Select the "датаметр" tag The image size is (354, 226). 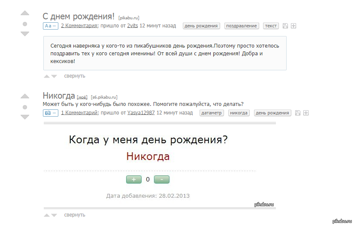[212, 113]
